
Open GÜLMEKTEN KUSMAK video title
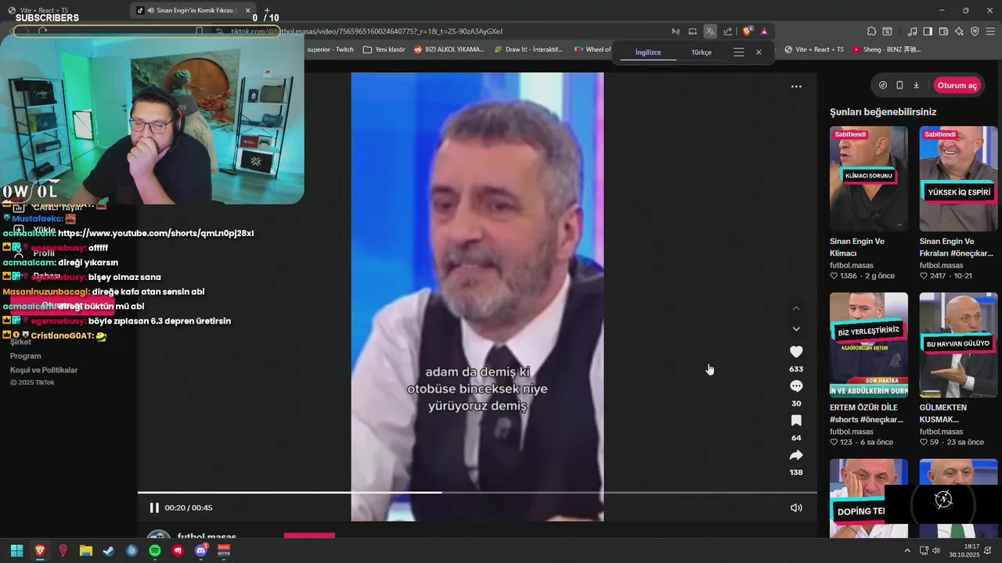943,414
